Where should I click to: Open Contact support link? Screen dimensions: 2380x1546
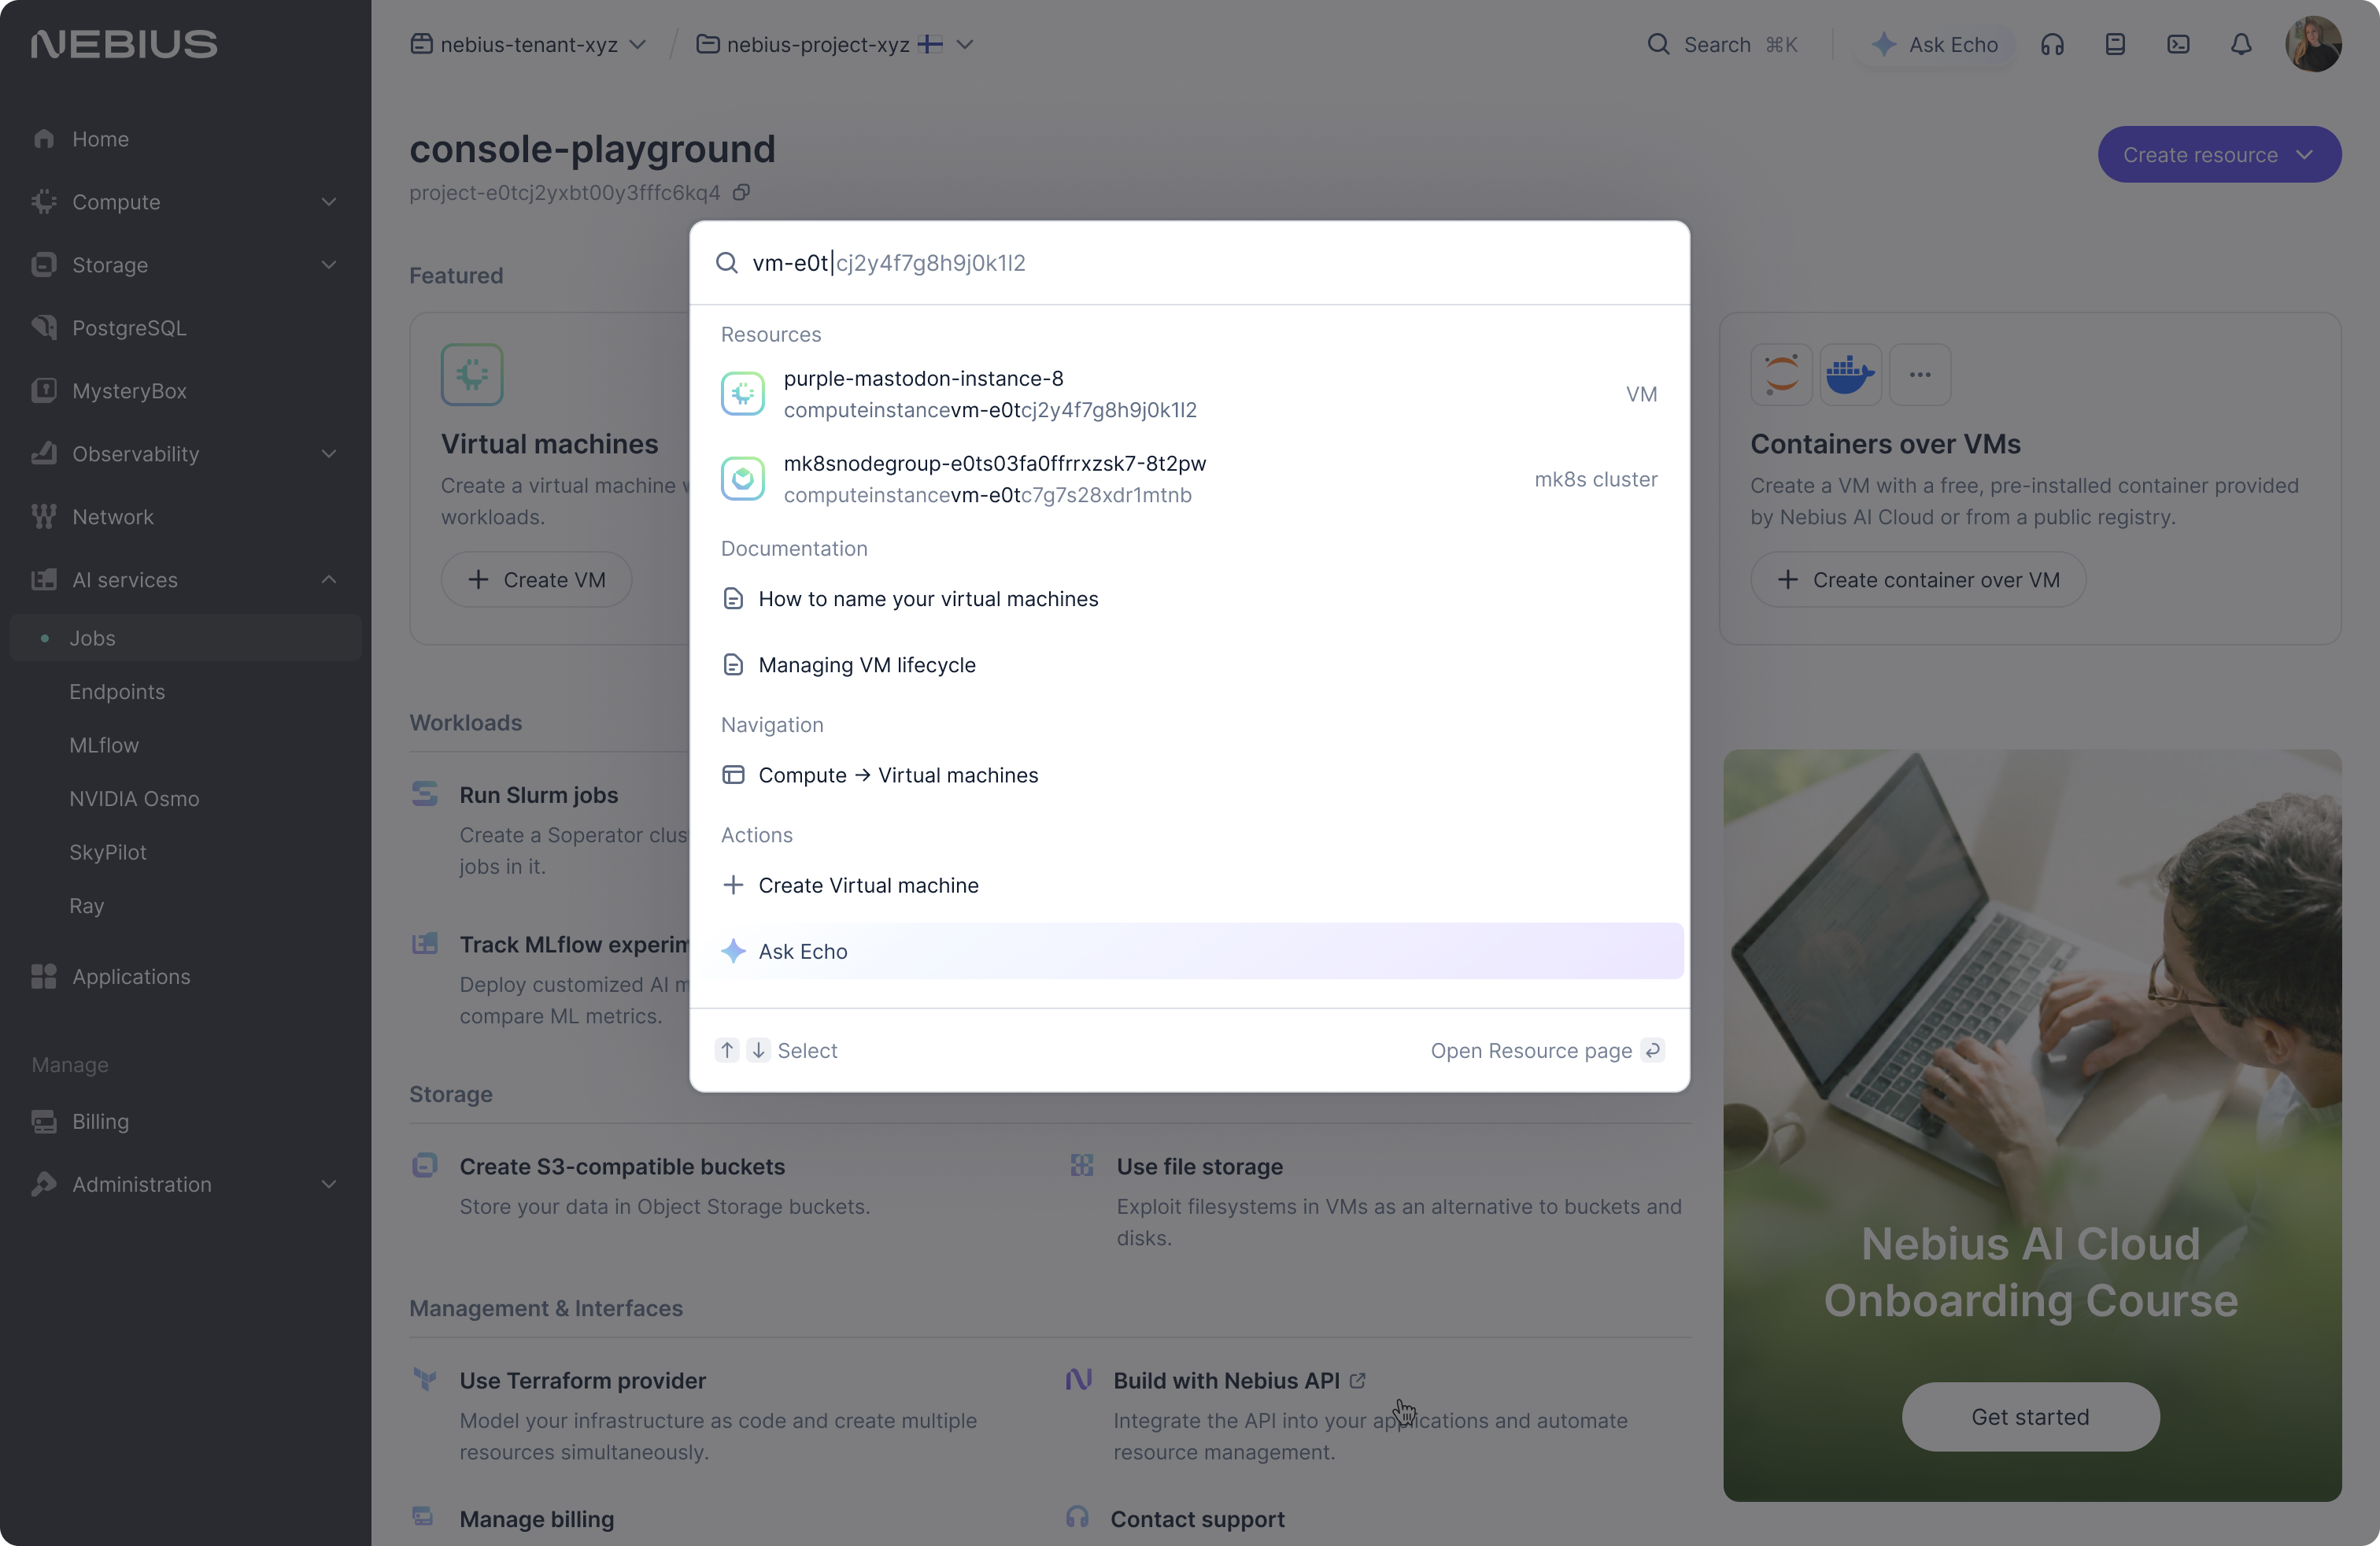tap(1197, 1519)
